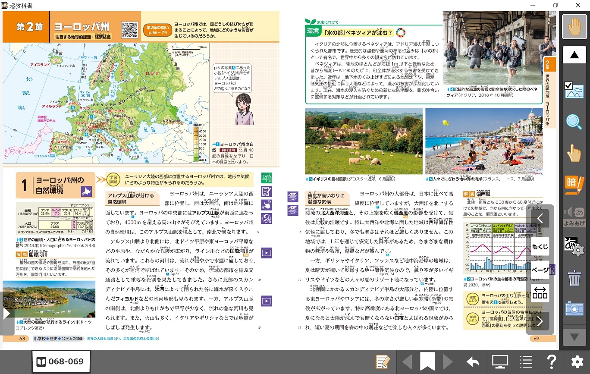This screenshot has height=374, width=590.
Task: Open the purple globe atlas icon
Action: [267, 218]
